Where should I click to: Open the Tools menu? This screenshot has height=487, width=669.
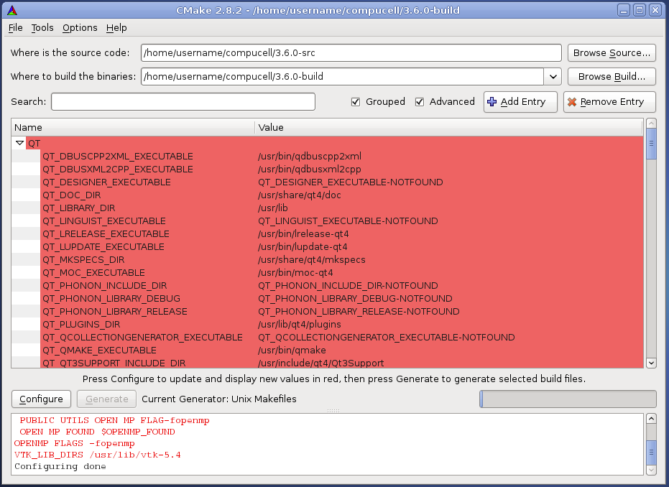42,27
